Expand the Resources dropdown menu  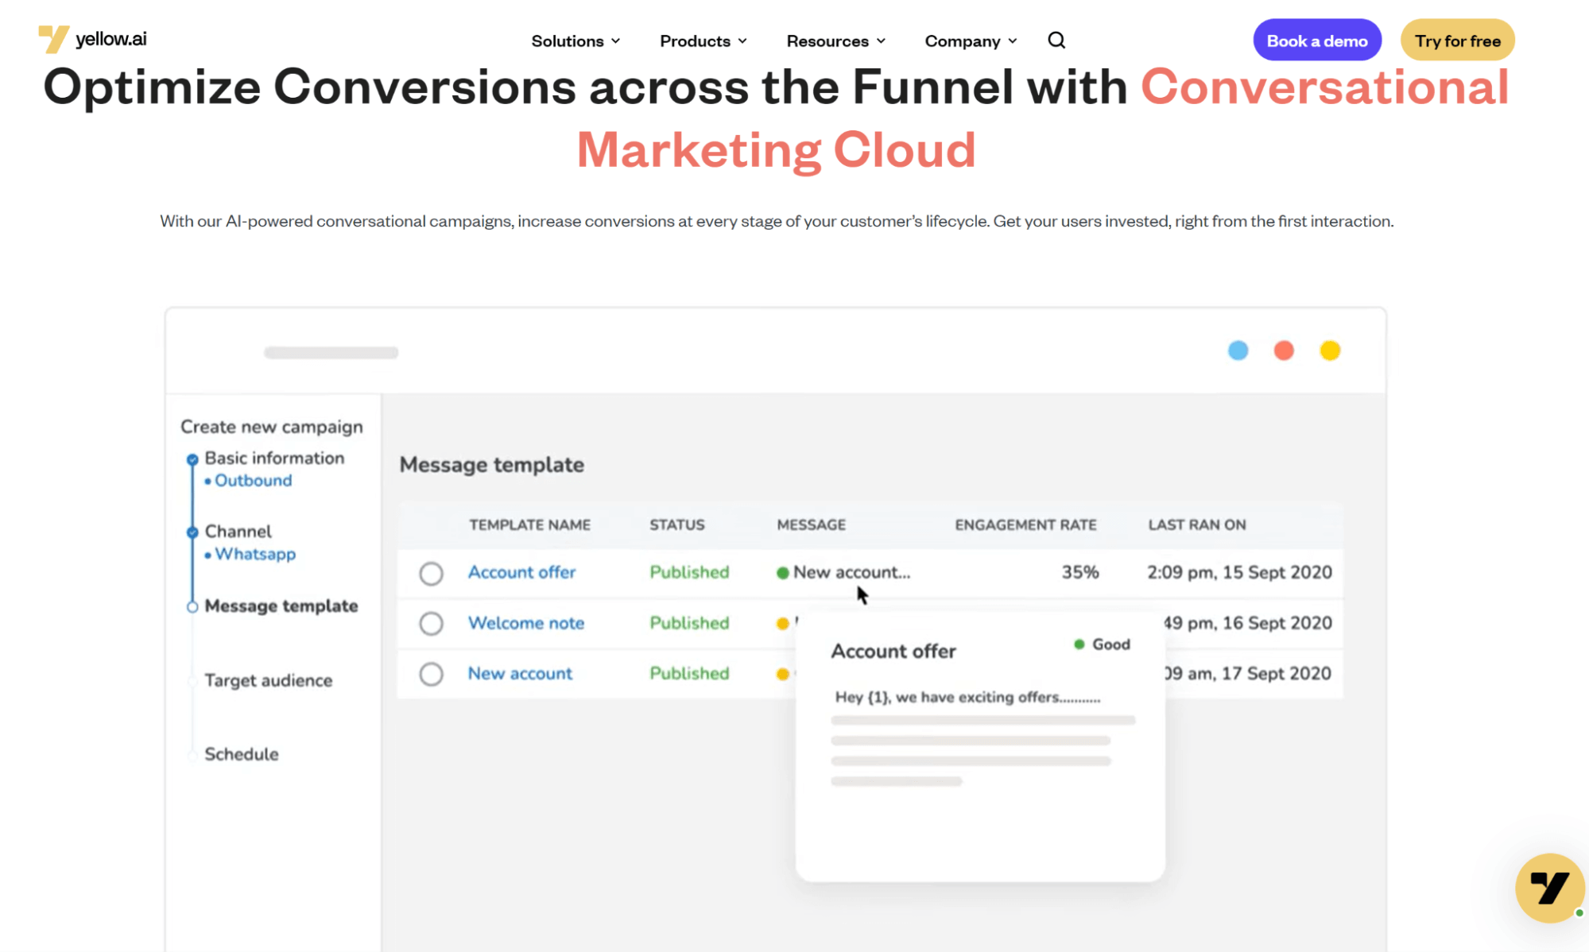(835, 41)
